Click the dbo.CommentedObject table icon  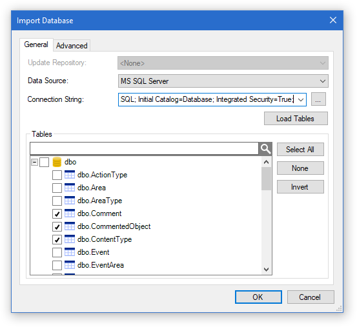coord(70,226)
